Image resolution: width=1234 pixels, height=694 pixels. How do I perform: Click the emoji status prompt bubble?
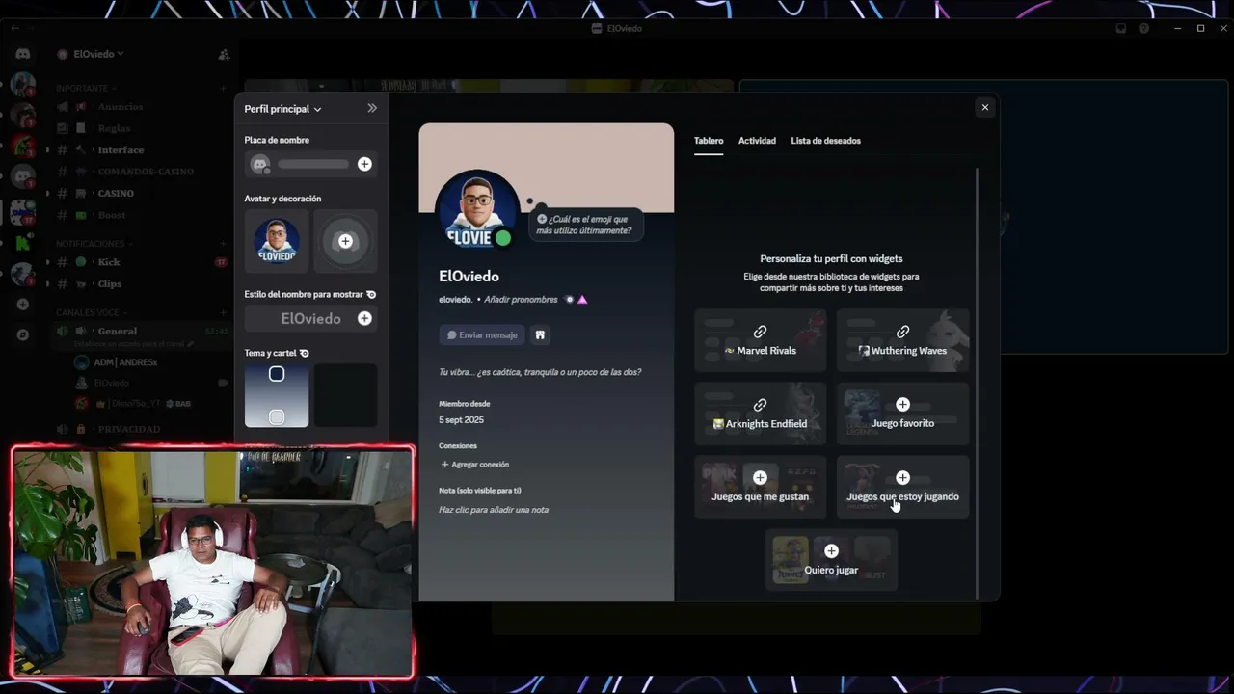point(586,225)
